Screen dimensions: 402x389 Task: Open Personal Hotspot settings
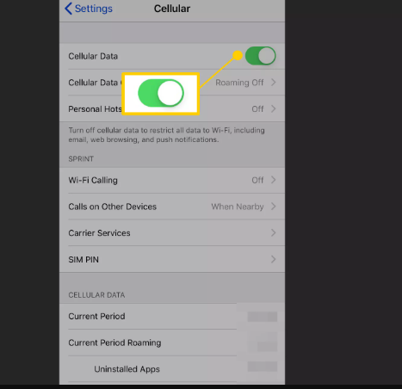click(x=172, y=109)
